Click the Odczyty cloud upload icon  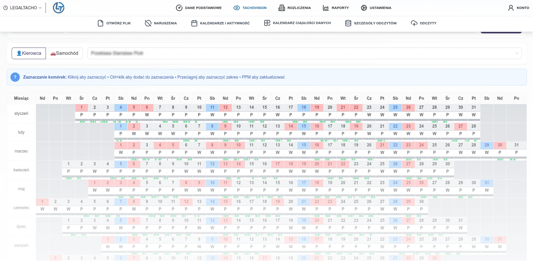coord(414,23)
